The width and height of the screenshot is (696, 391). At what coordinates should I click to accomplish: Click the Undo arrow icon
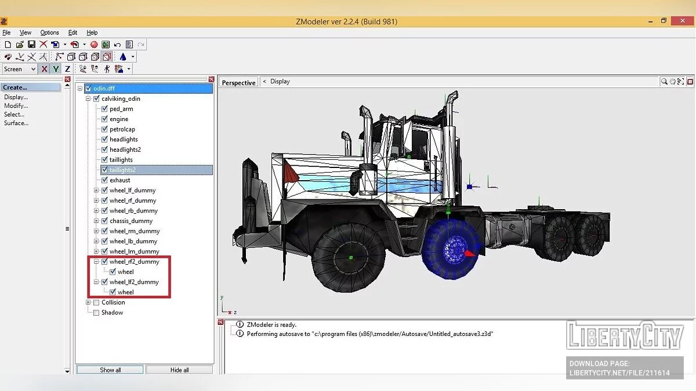click(x=118, y=45)
